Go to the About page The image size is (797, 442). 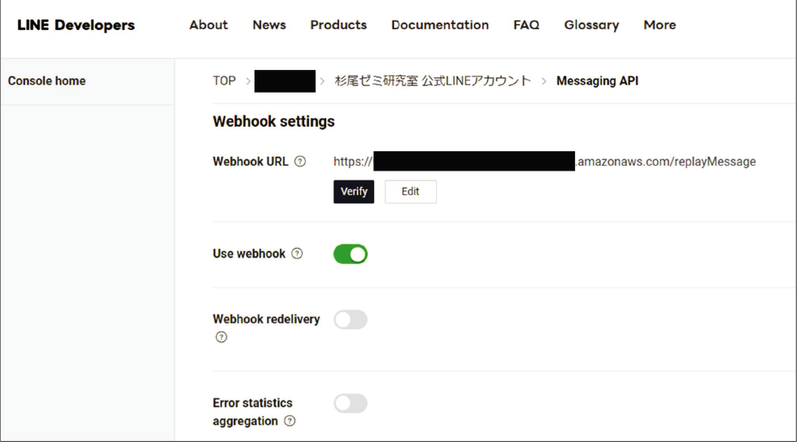208,25
